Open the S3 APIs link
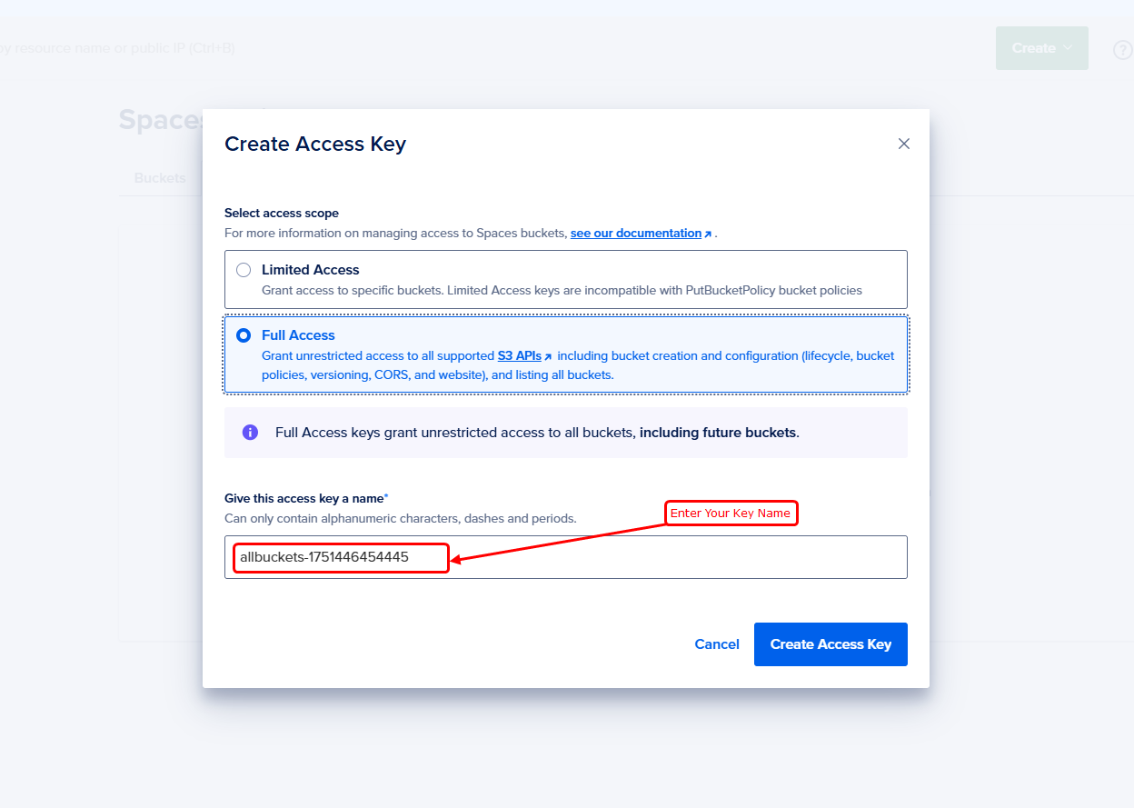Image resolution: width=1134 pixels, height=808 pixels. point(519,356)
